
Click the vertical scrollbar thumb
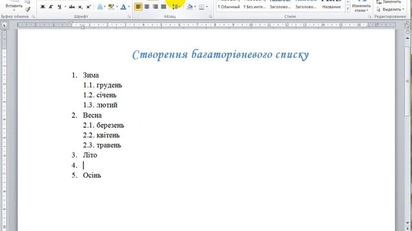pyautogui.click(x=407, y=81)
